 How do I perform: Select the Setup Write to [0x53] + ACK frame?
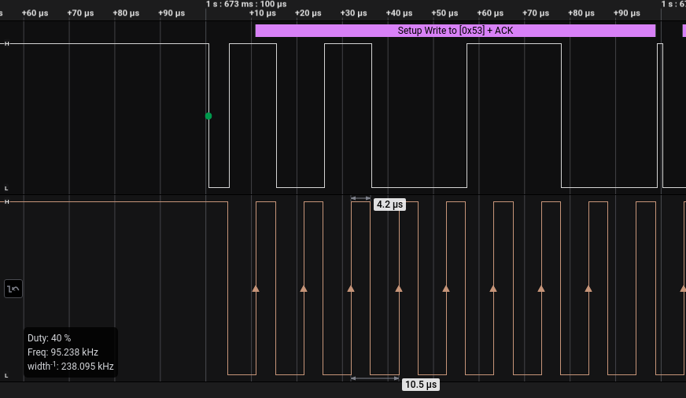tap(455, 31)
